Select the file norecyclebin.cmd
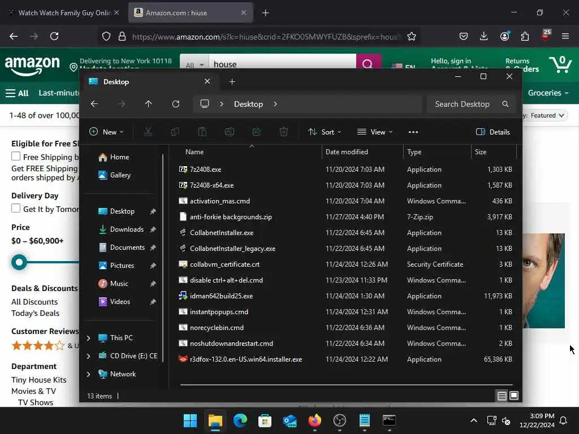579x434 pixels. [x=217, y=328]
